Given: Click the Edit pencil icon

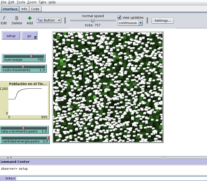Looking at the screenshot, I should pyautogui.click(x=4, y=18).
